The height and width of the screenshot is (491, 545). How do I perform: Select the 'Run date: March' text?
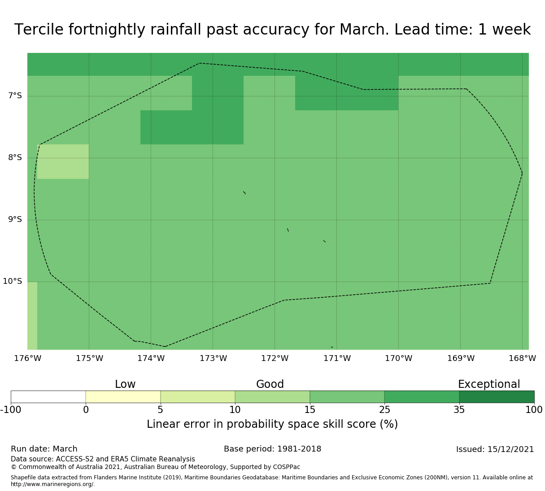pyautogui.click(x=44, y=449)
